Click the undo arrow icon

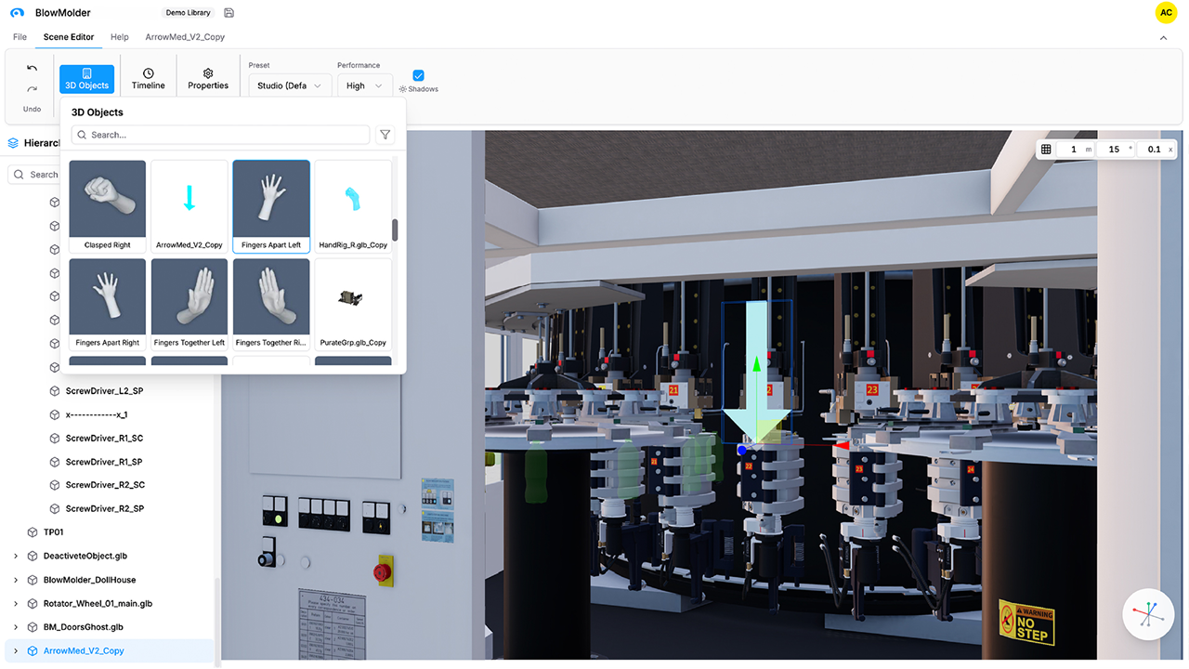[x=32, y=68]
